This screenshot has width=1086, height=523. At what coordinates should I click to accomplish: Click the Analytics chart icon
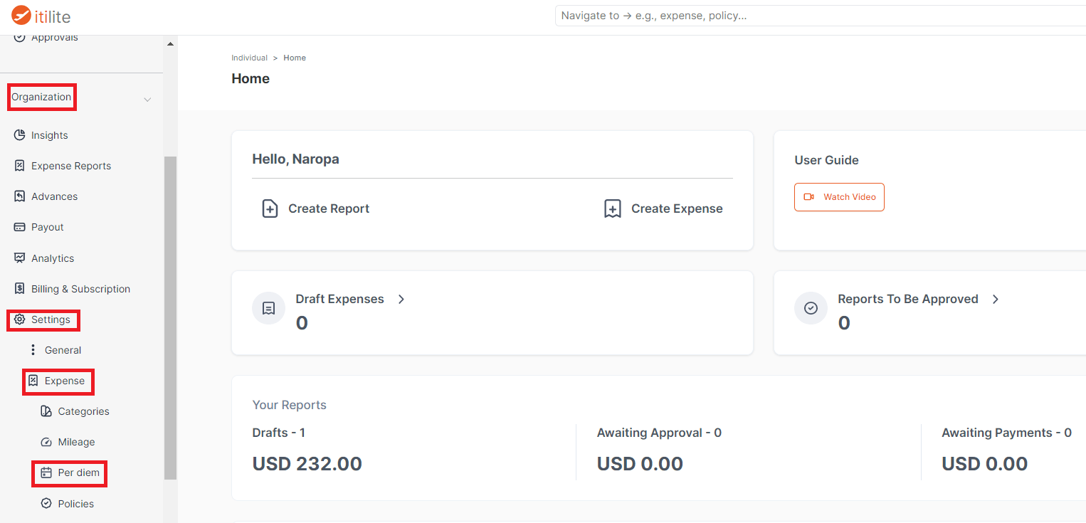[20, 258]
